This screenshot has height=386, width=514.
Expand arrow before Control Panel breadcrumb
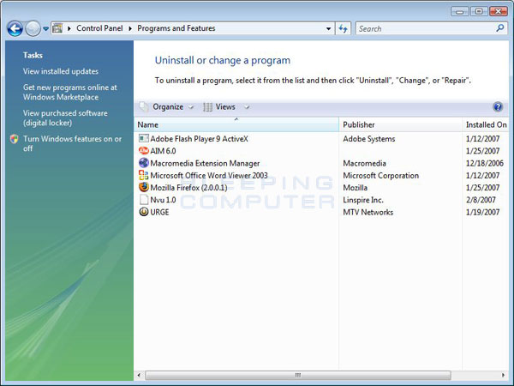[x=69, y=28]
